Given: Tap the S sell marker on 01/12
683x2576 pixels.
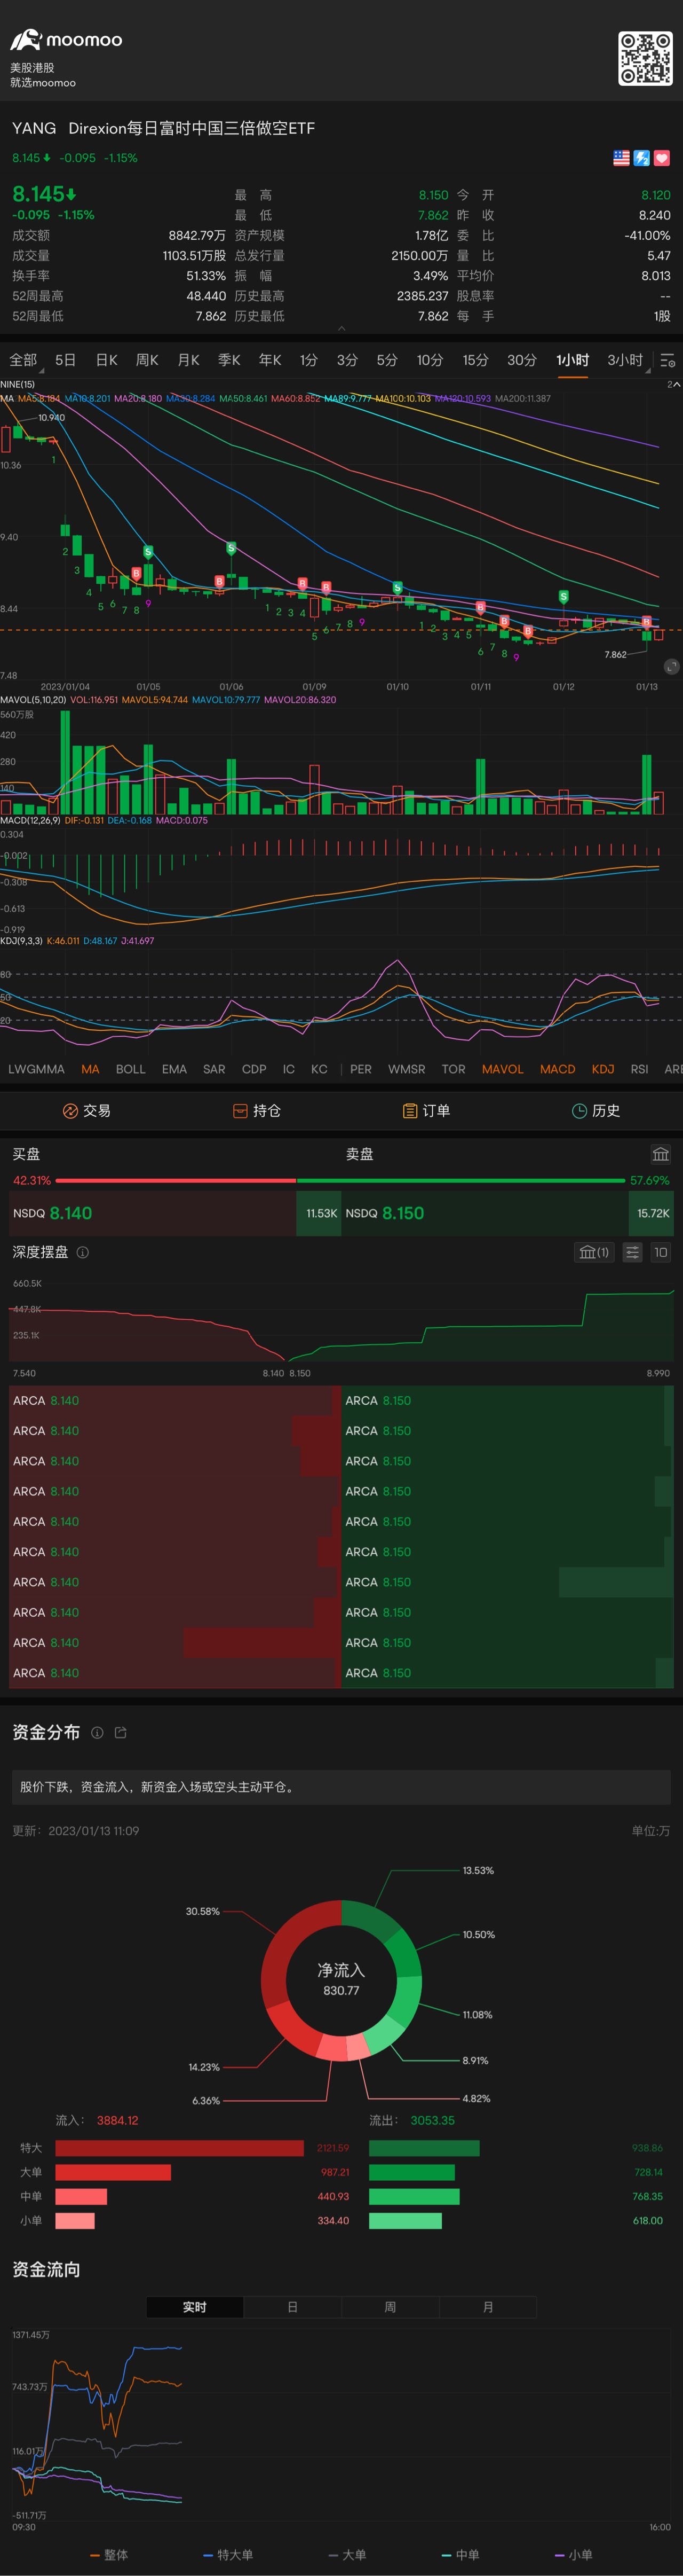Looking at the screenshot, I should tap(563, 597).
